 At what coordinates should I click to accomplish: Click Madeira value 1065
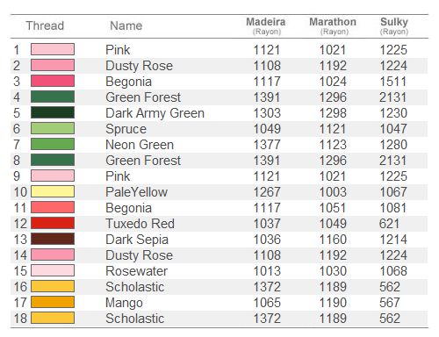tap(267, 303)
